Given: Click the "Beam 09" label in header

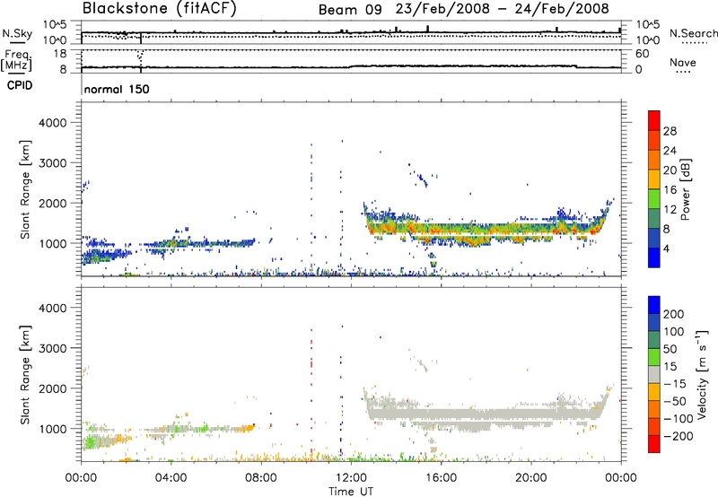Looking at the screenshot, I should click(x=350, y=10).
